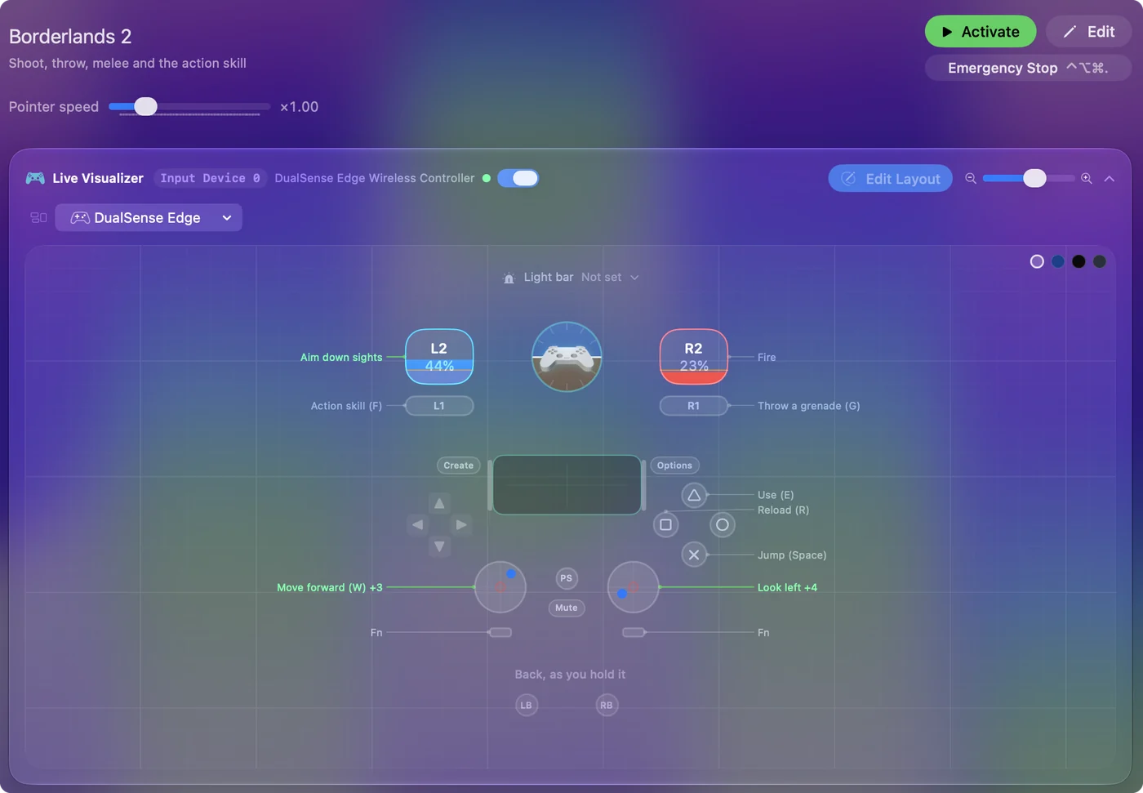Image resolution: width=1143 pixels, height=793 pixels.
Task: Click the Emergency Stop button
Action: (1028, 68)
